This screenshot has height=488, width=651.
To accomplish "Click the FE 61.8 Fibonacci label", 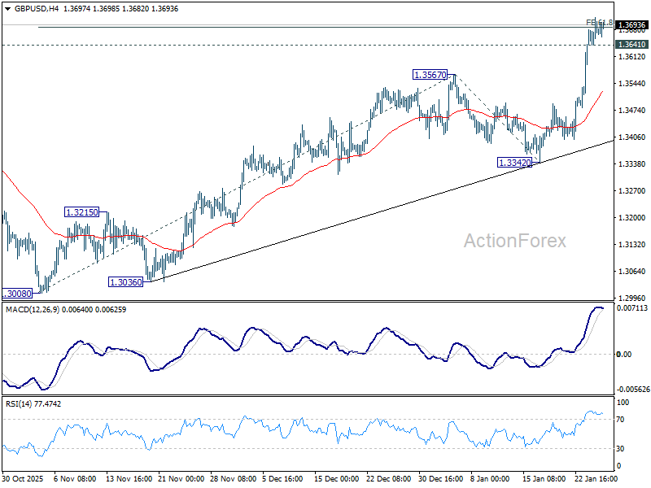I will point(599,23).
